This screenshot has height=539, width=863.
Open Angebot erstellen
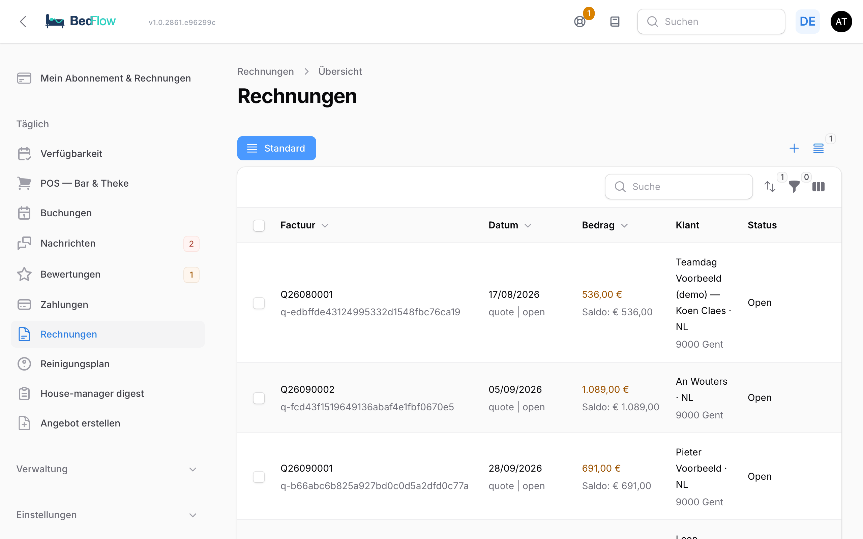108,423
